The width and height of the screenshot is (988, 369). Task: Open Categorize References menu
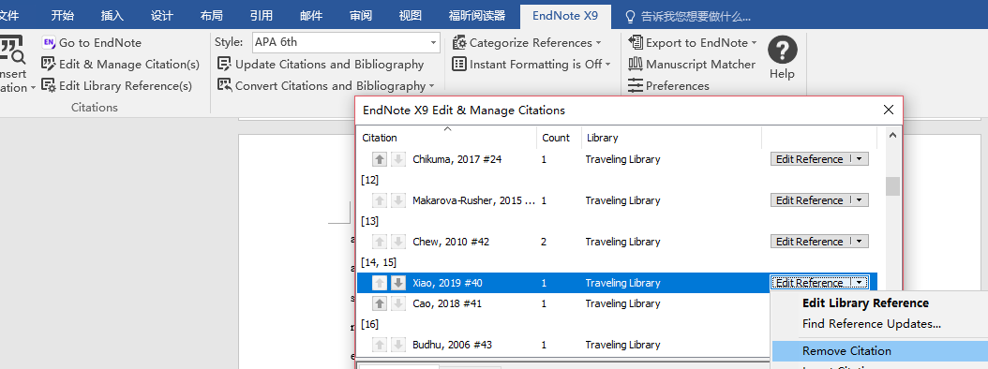527,43
